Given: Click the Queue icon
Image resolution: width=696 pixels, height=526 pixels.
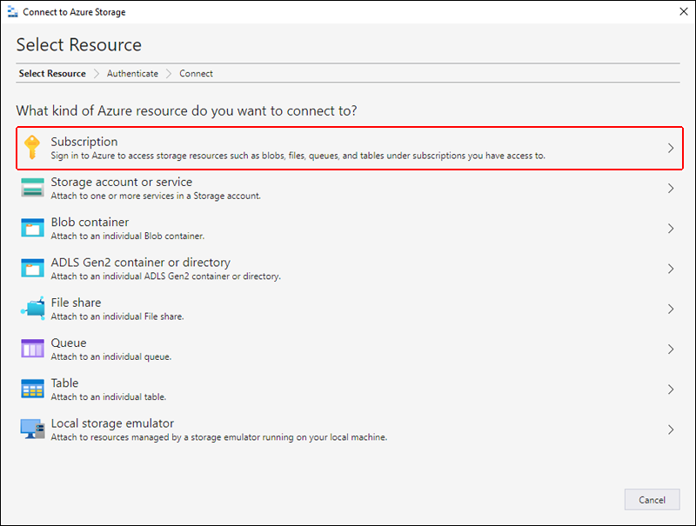Looking at the screenshot, I should click(x=32, y=349).
